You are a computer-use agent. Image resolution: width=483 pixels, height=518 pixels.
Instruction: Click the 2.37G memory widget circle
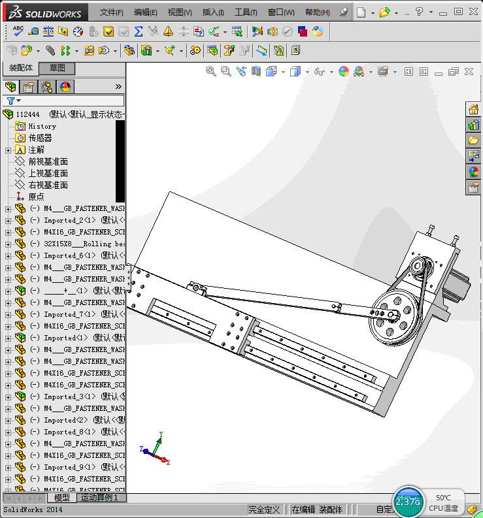point(408,502)
